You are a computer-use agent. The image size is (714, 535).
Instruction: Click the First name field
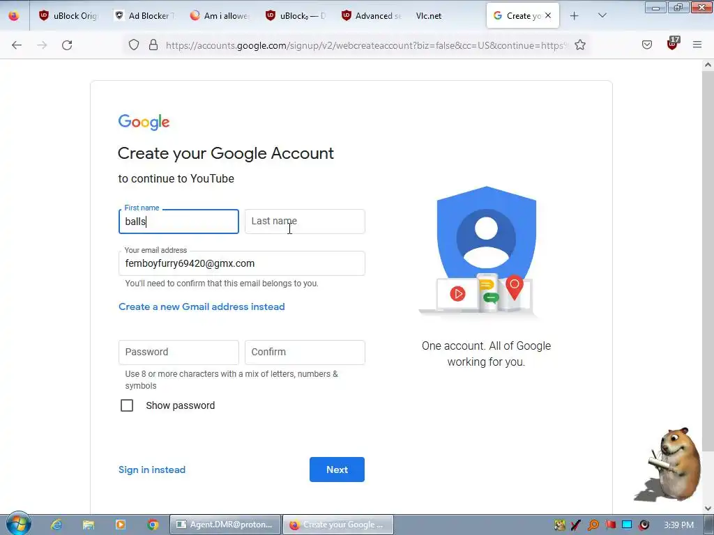[178, 222]
